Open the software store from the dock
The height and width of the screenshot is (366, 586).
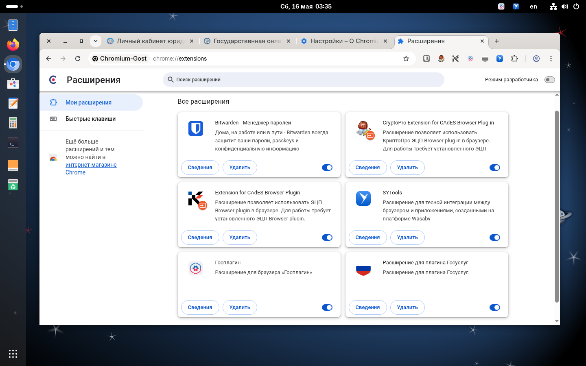(x=13, y=83)
